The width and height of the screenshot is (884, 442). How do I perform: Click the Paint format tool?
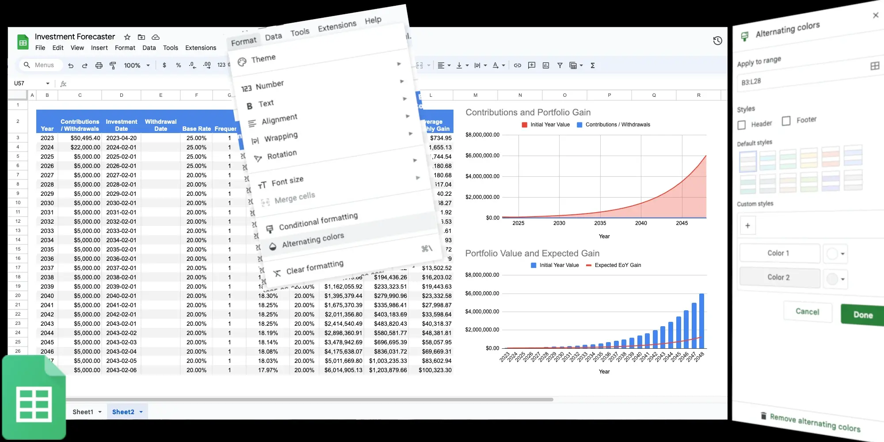pyautogui.click(x=112, y=65)
